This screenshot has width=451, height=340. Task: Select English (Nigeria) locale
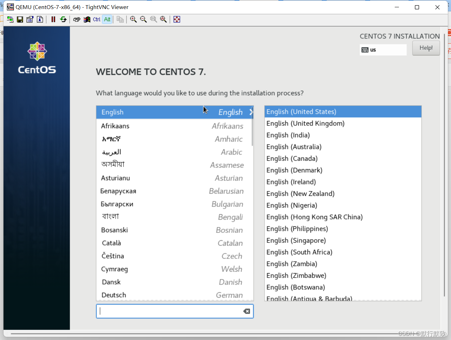343,205
